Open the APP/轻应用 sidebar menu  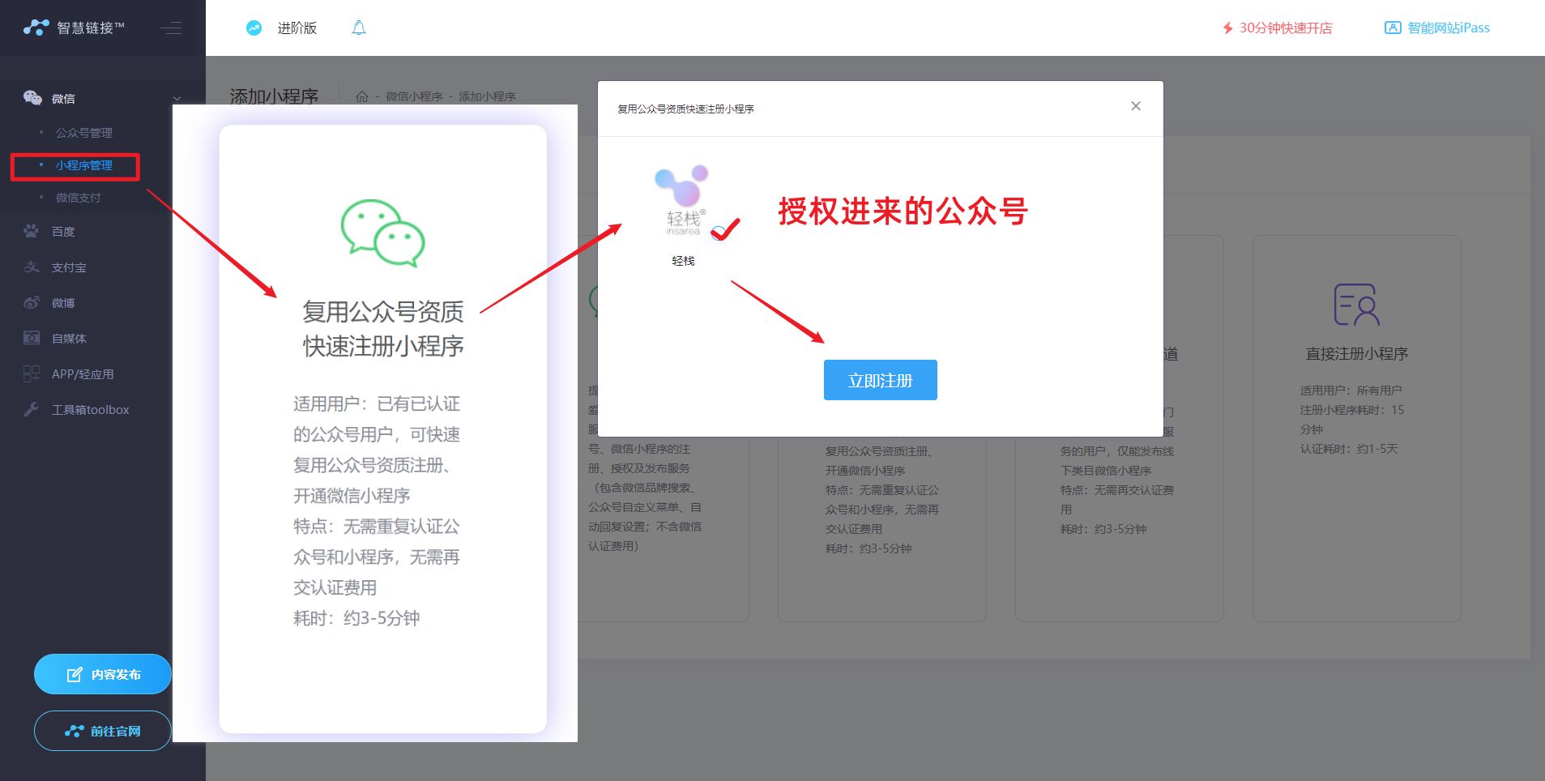pos(83,374)
